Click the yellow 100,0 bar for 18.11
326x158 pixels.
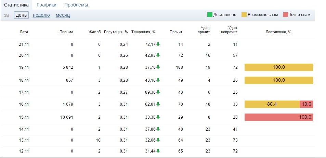click(x=278, y=80)
